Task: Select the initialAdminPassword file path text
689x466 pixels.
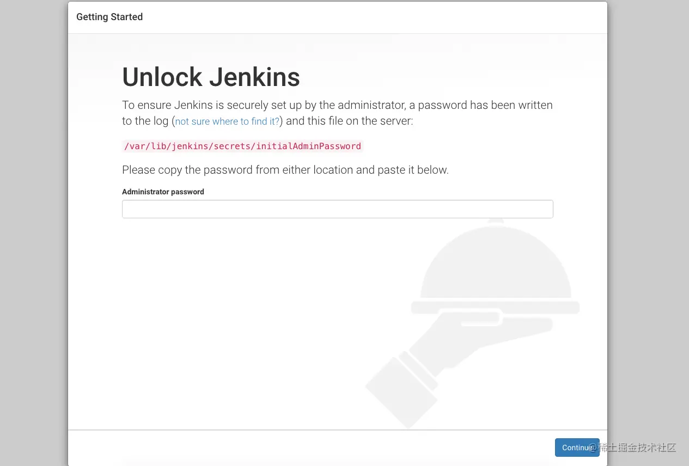Action: click(242, 146)
